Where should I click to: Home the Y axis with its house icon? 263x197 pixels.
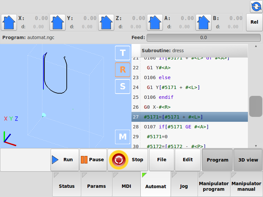58,22
